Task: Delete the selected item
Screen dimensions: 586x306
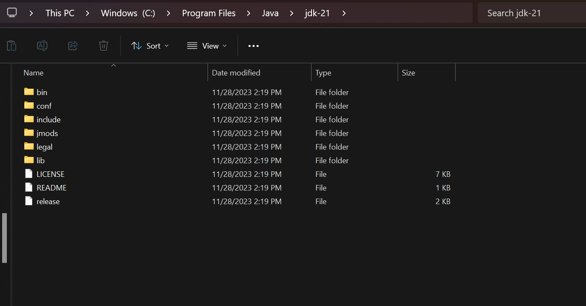Action: point(103,46)
